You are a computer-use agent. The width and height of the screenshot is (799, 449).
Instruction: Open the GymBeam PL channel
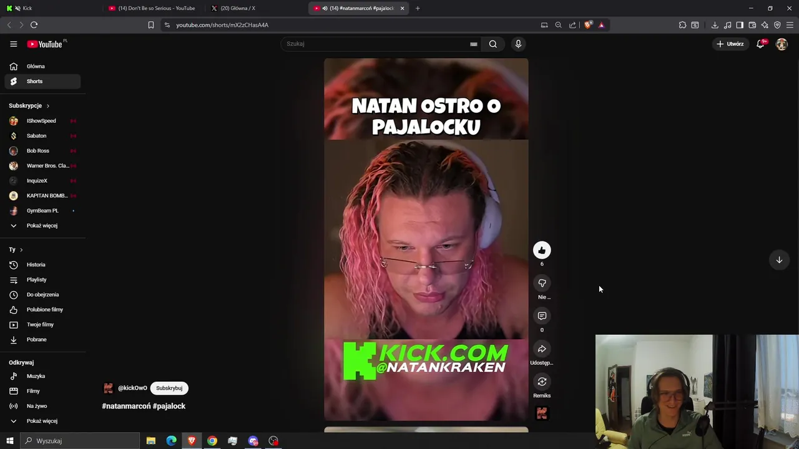(42, 211)
